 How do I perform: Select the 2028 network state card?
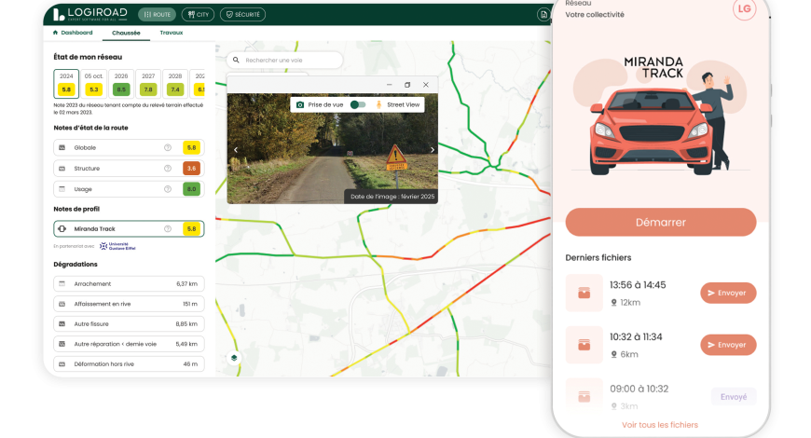pos(175,83)
